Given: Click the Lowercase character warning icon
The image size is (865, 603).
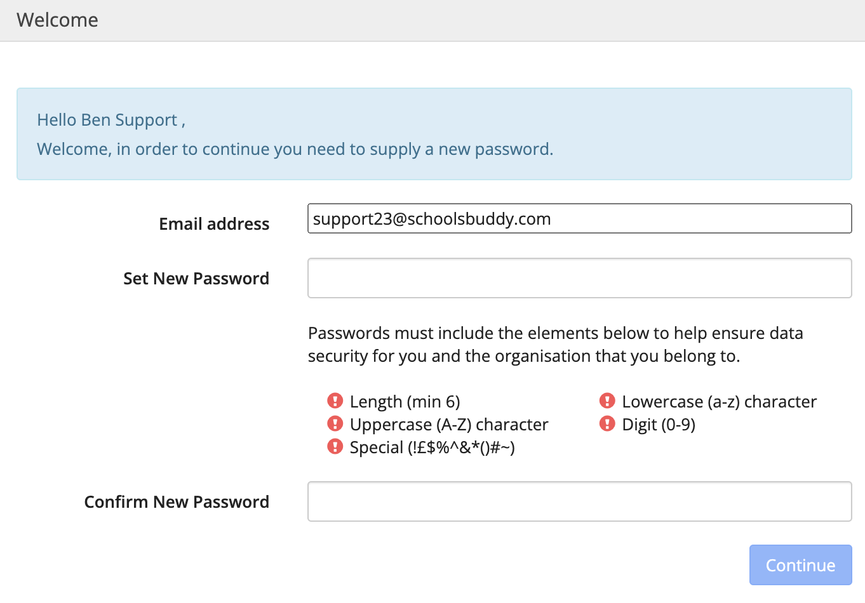Looking at the screenshot, I should pos(607,401).
